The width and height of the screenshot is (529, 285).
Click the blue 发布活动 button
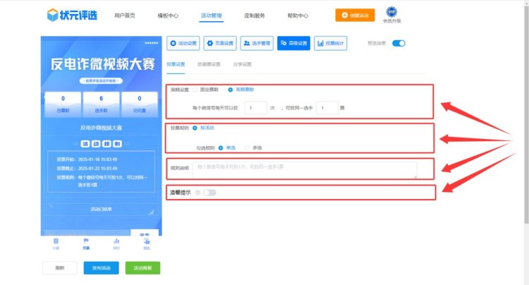coord(102,267)
